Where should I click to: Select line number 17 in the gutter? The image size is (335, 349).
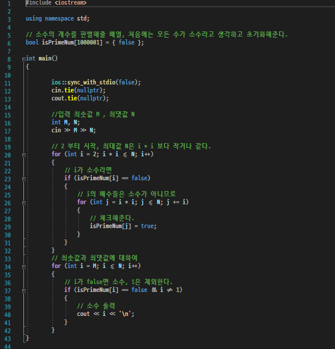point(7,131)
